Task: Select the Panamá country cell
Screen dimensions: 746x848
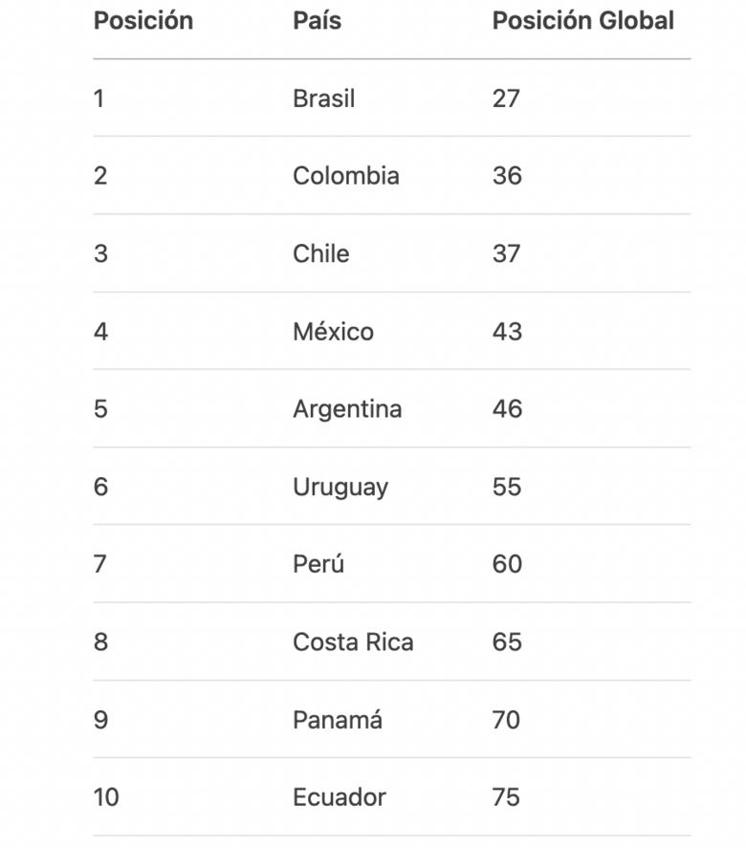Action: [338, 719]
